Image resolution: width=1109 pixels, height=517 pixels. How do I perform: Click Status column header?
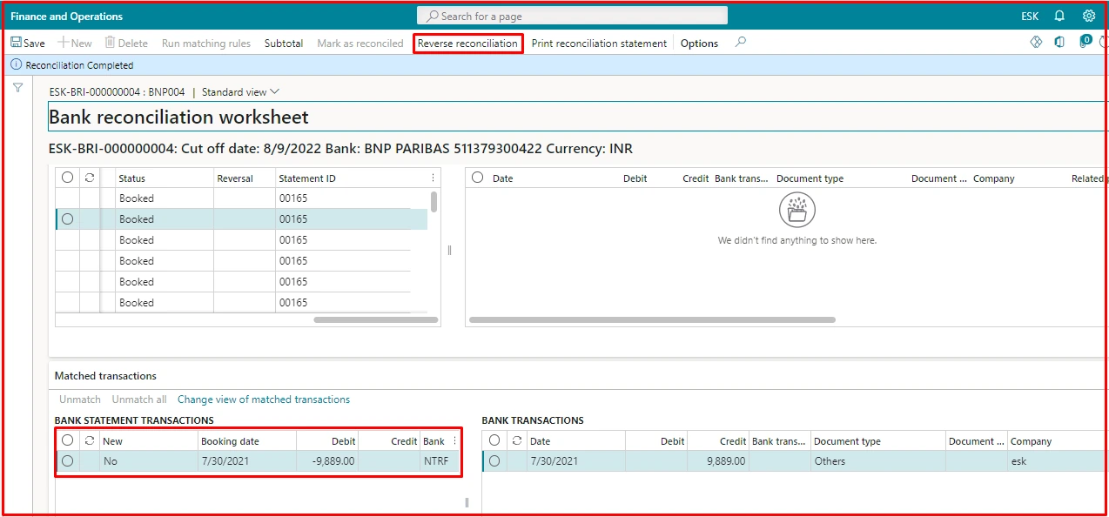coord(165,178)
